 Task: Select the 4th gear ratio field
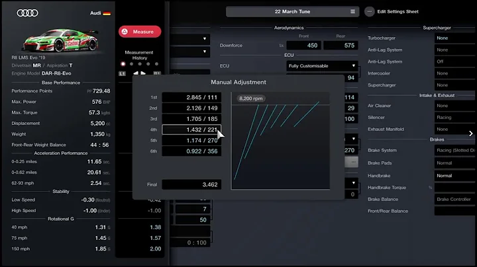pyautogui.click(x=191, y=130)
